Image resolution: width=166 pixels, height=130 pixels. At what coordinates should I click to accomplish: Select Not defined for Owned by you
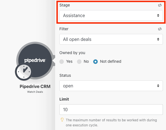click(x=95, y=62)
